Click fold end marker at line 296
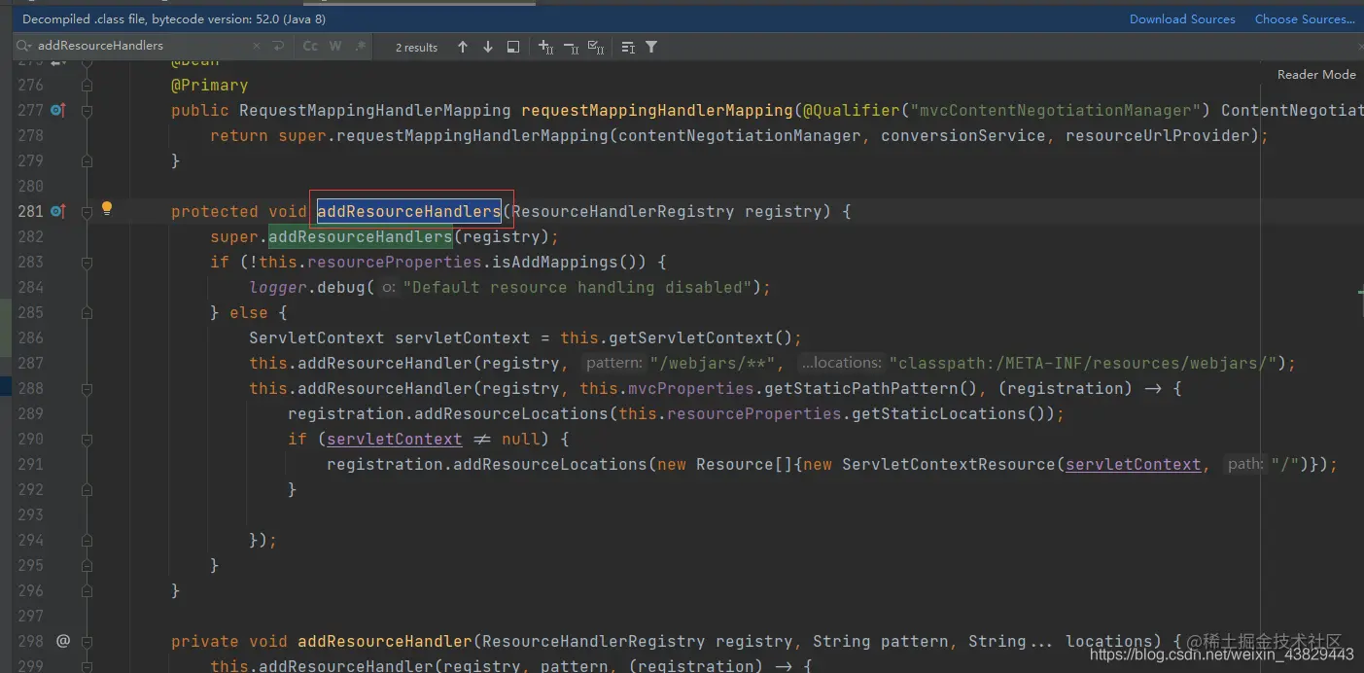 point(87,591)
